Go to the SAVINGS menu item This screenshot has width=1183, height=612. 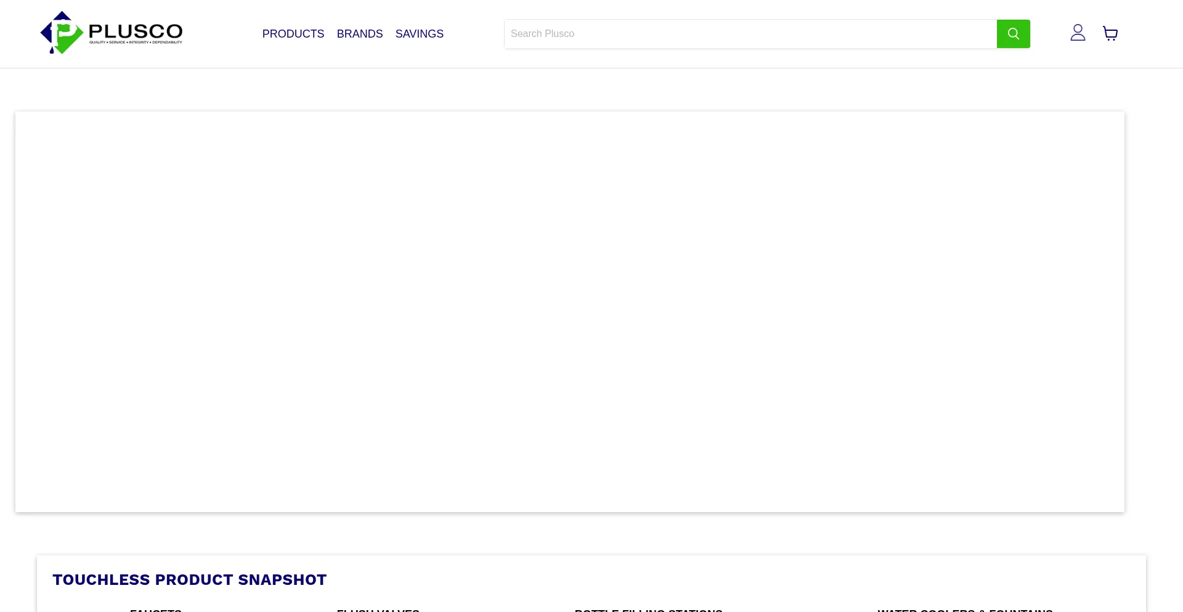[419, 34]
